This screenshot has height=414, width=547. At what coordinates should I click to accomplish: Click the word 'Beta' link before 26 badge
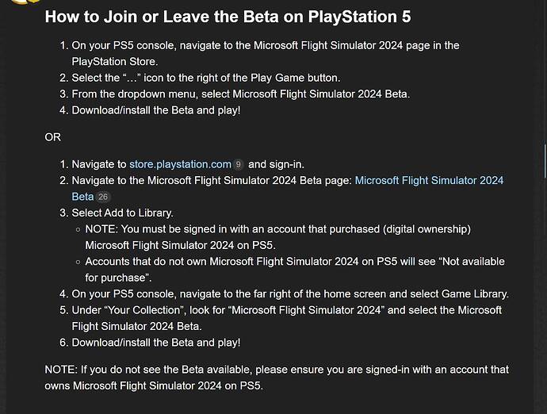click(x=82, y=197)
